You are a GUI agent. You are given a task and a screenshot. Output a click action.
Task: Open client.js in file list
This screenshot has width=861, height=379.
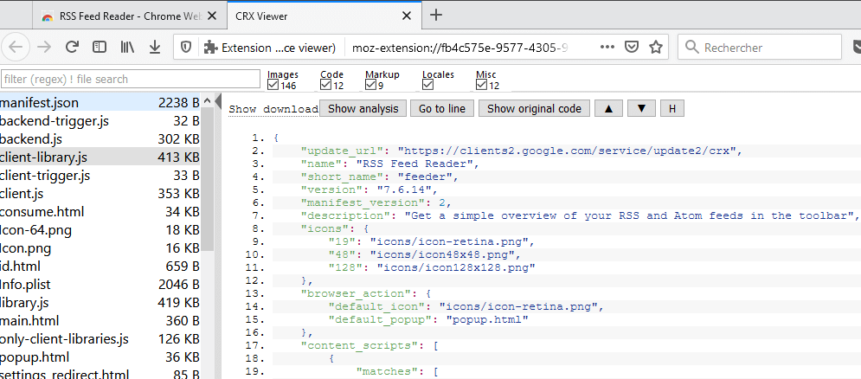(100, 193)
